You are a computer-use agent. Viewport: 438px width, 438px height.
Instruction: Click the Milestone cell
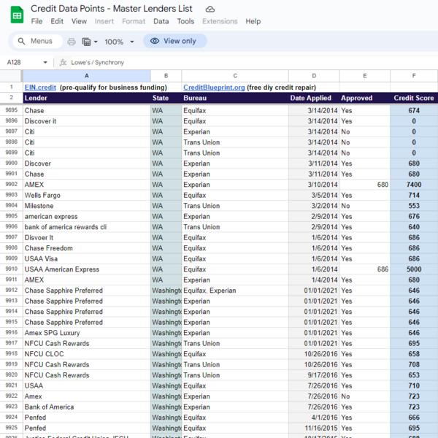[x=87, y=206]
